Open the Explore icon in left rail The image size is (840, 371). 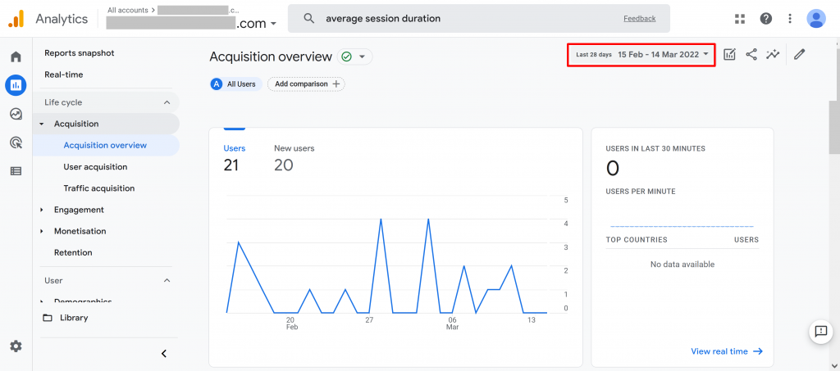point(16,114)
